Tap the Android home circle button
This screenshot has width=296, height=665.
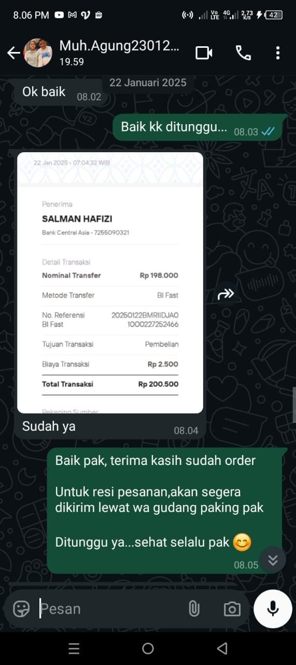click(x=148, y=648)
